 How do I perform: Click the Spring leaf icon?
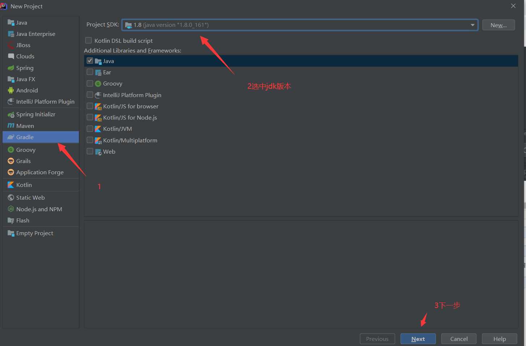coord(11,68)
